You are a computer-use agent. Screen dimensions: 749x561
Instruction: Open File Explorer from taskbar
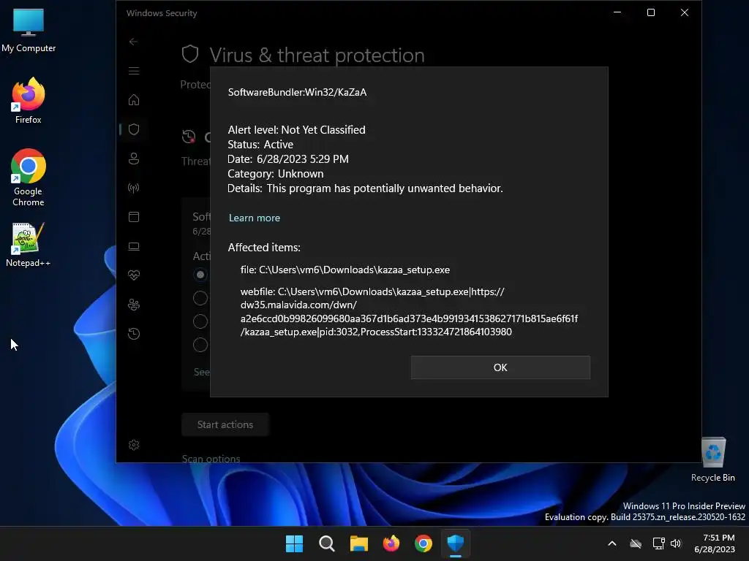coord(358,543)
